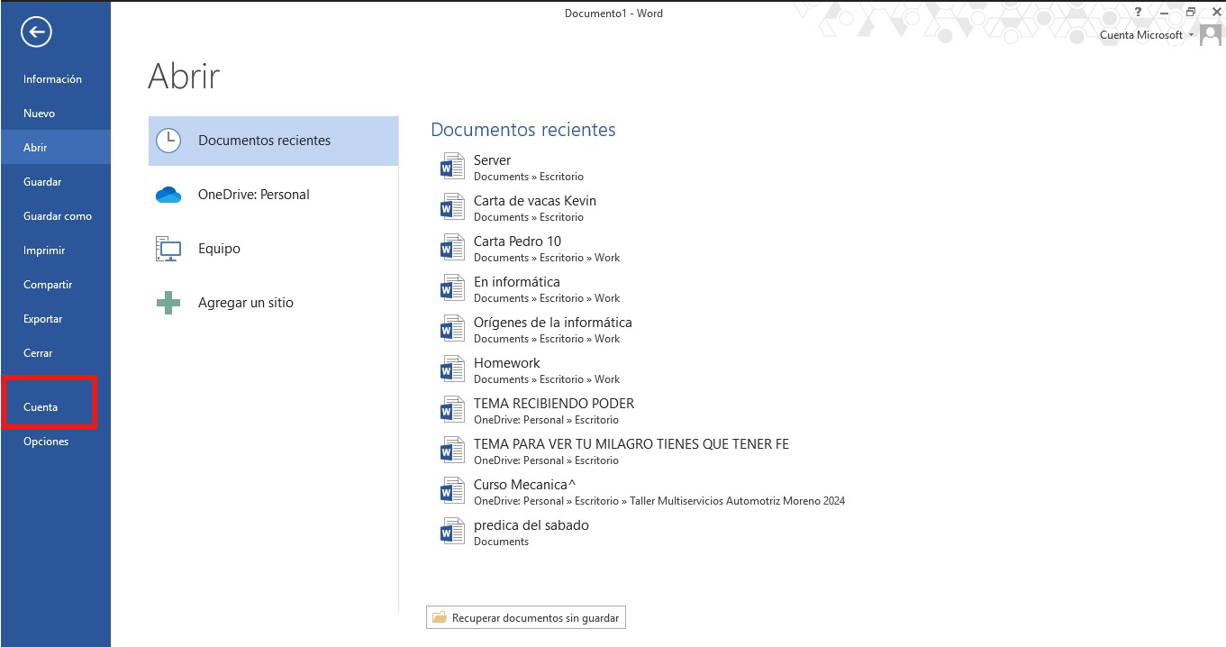Open the Guardar como menu entry
Image resolution: width=1226 pixels, height=647 pixels.
58,216
